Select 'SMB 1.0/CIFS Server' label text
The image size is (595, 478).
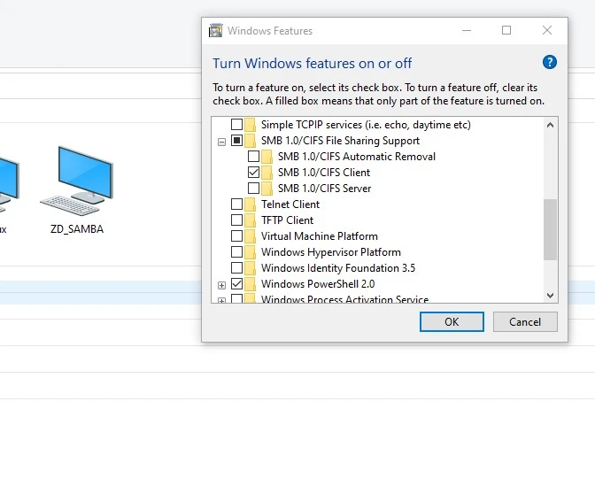[x=324, y=189]
